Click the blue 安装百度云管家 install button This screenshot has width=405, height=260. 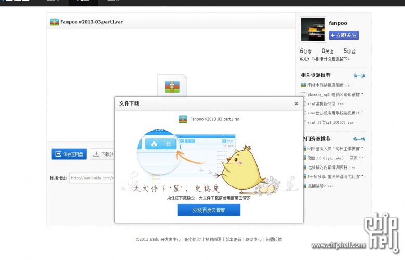(209, 210)
